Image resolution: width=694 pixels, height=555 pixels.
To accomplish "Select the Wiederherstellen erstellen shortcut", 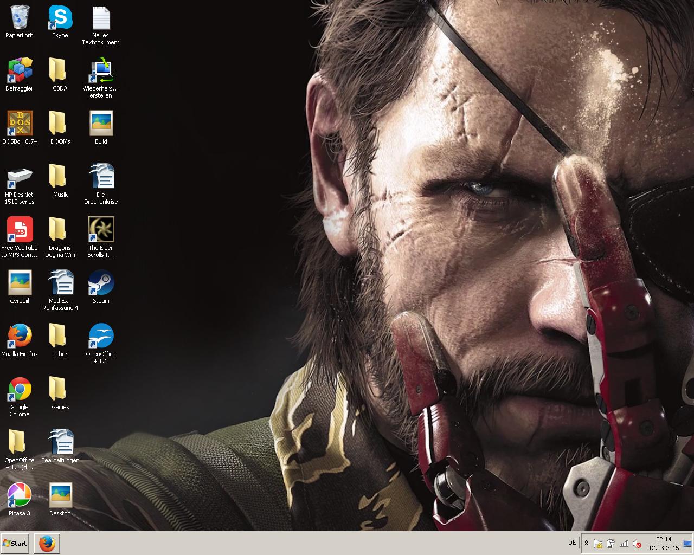I will click(101, 70).
